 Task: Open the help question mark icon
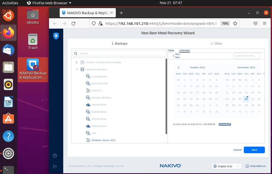pyautogui.click(x=55, y=155)
